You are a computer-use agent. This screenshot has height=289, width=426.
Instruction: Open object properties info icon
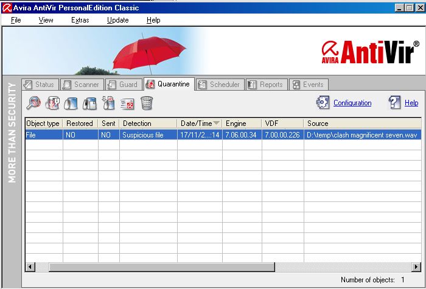[53, 103]
